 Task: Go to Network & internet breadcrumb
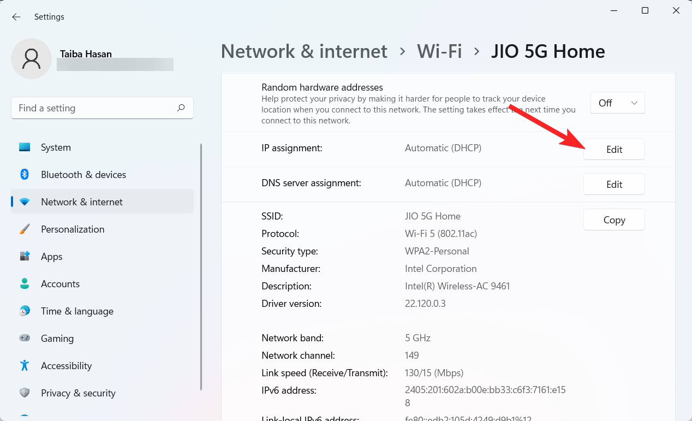pyautogui.click(x=304, y=51)
